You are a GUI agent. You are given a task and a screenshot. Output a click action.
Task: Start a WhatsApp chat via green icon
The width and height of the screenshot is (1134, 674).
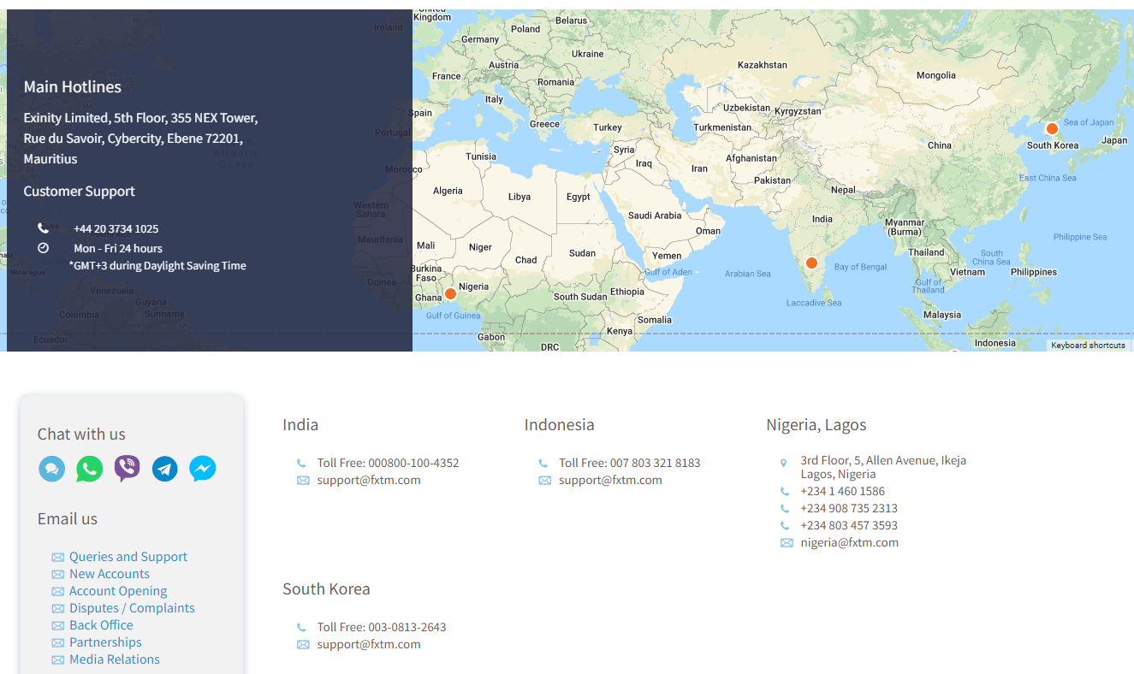coord(90,469)
